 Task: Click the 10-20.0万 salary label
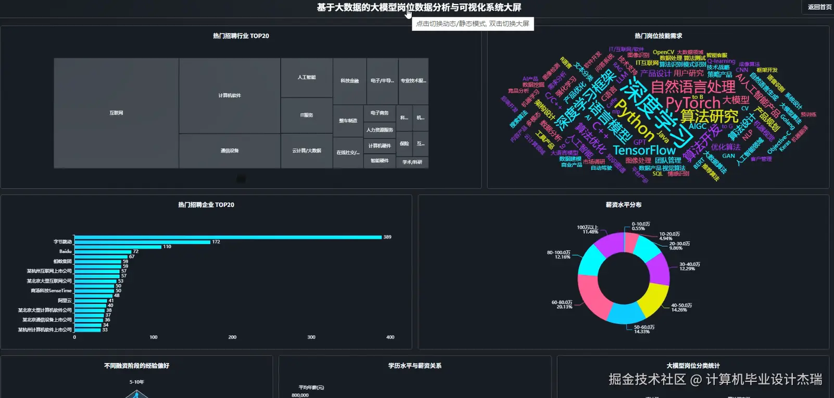[669, 236]
